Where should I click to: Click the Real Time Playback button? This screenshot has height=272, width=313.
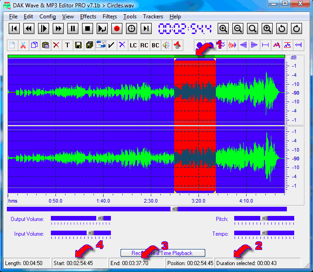(x=163, y=253)
